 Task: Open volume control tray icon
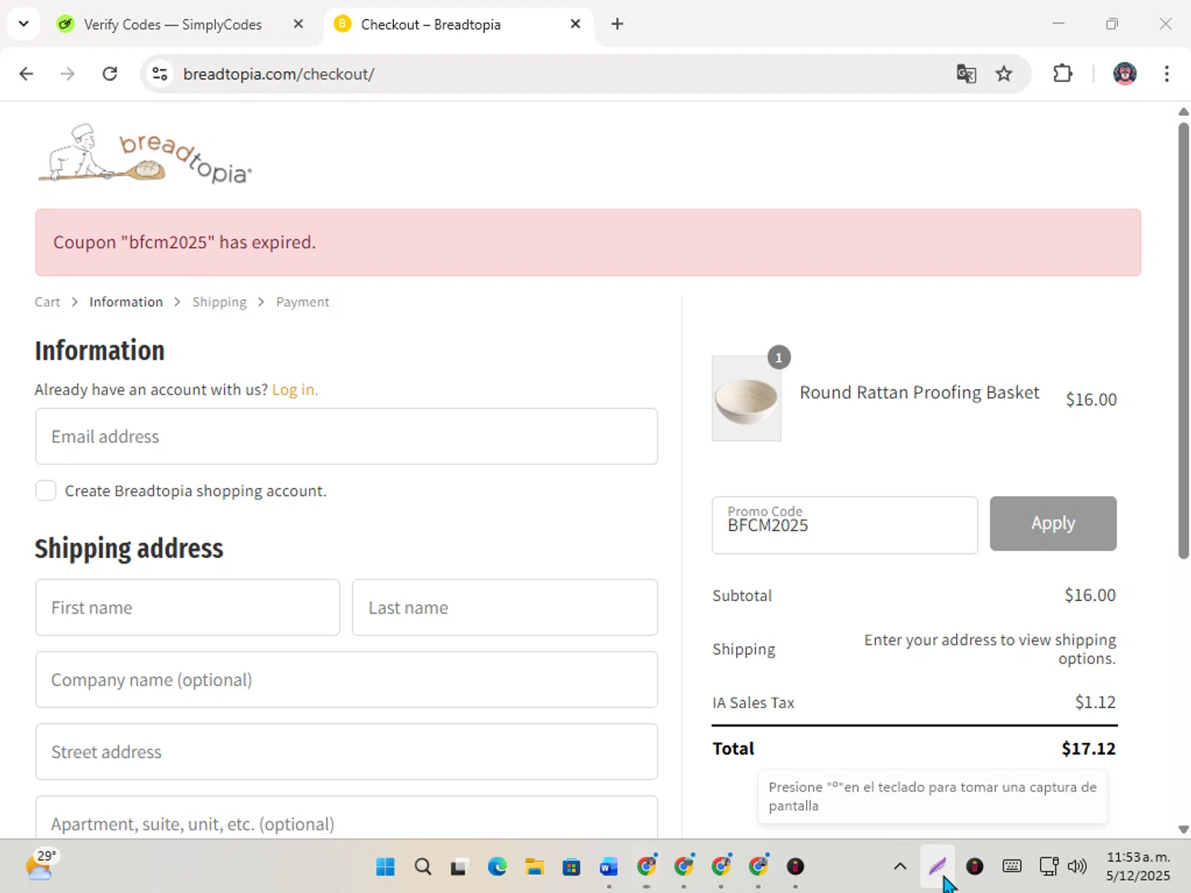[1077, 866]
